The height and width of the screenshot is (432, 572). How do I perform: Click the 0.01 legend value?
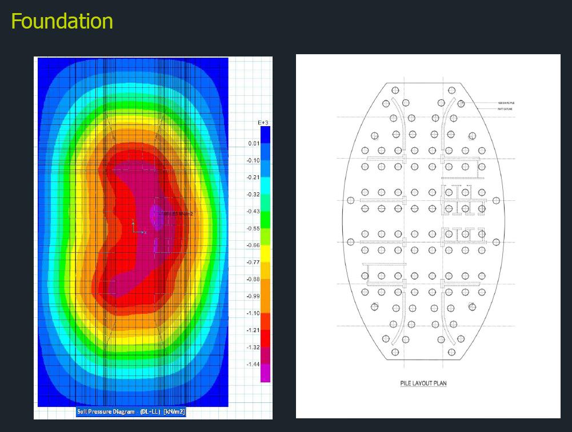pos(254,143)
